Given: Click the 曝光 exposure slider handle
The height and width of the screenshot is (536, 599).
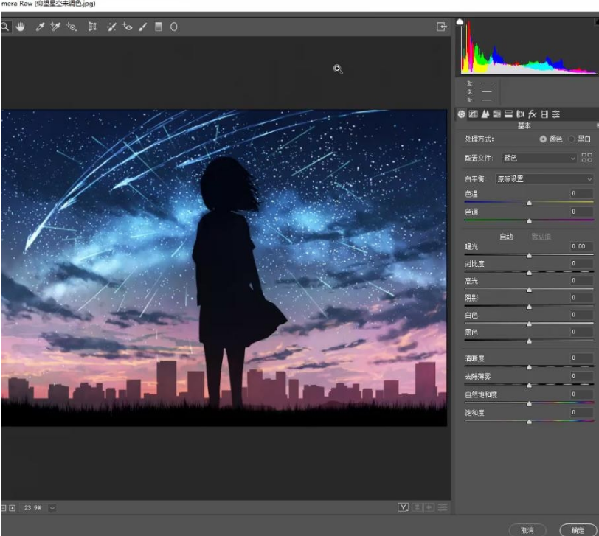Looking at the screenshot, I should click(529, 255).
